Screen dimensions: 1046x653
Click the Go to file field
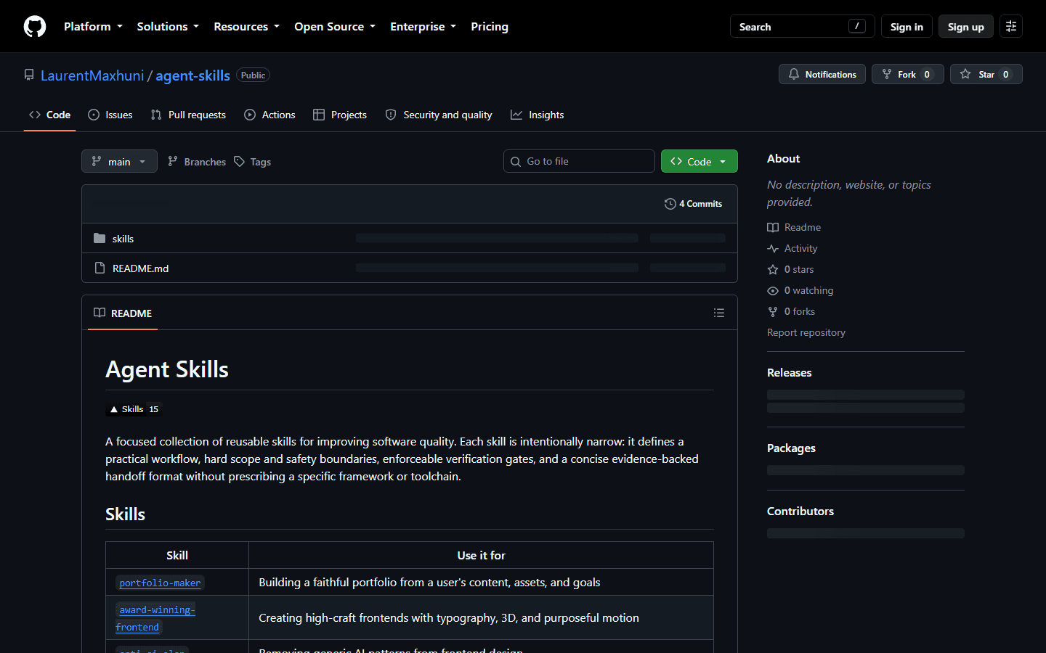click(579, 161)
